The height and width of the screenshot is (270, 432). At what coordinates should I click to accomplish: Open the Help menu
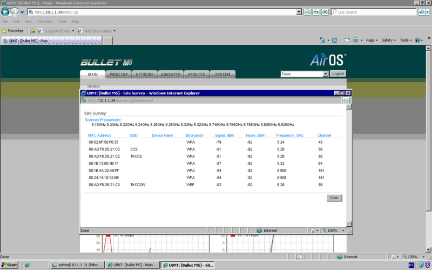(76, 22)
